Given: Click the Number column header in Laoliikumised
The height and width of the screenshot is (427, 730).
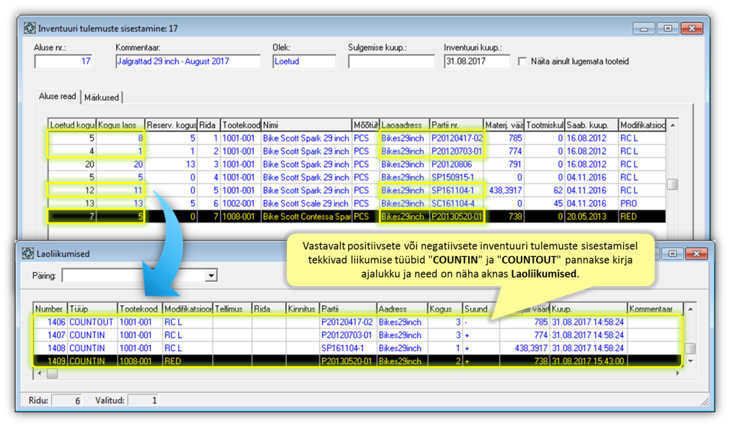Looking at the screenshot, I should [50, 309].
